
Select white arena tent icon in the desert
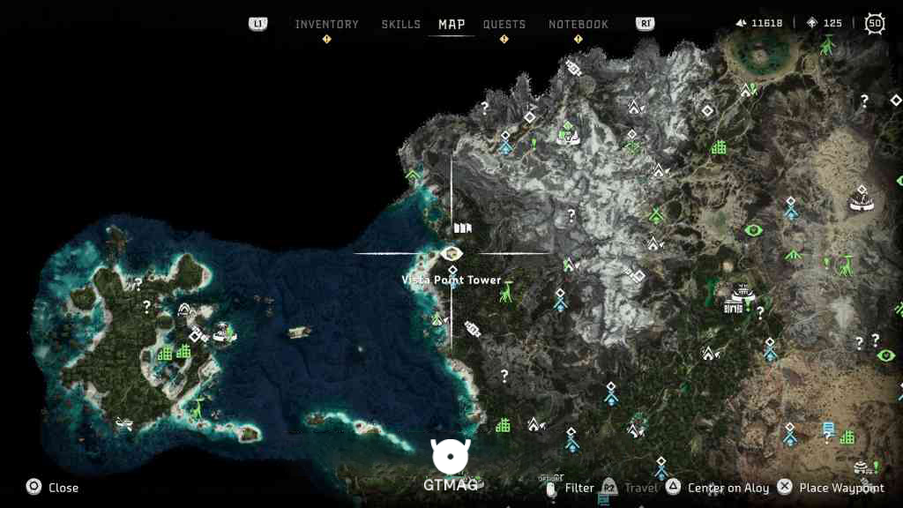(862, 198)
